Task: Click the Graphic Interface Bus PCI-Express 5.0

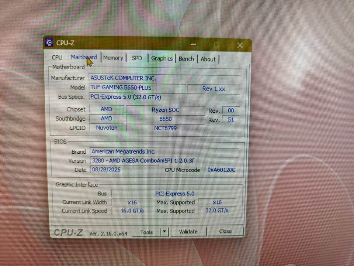Action: 174,194
